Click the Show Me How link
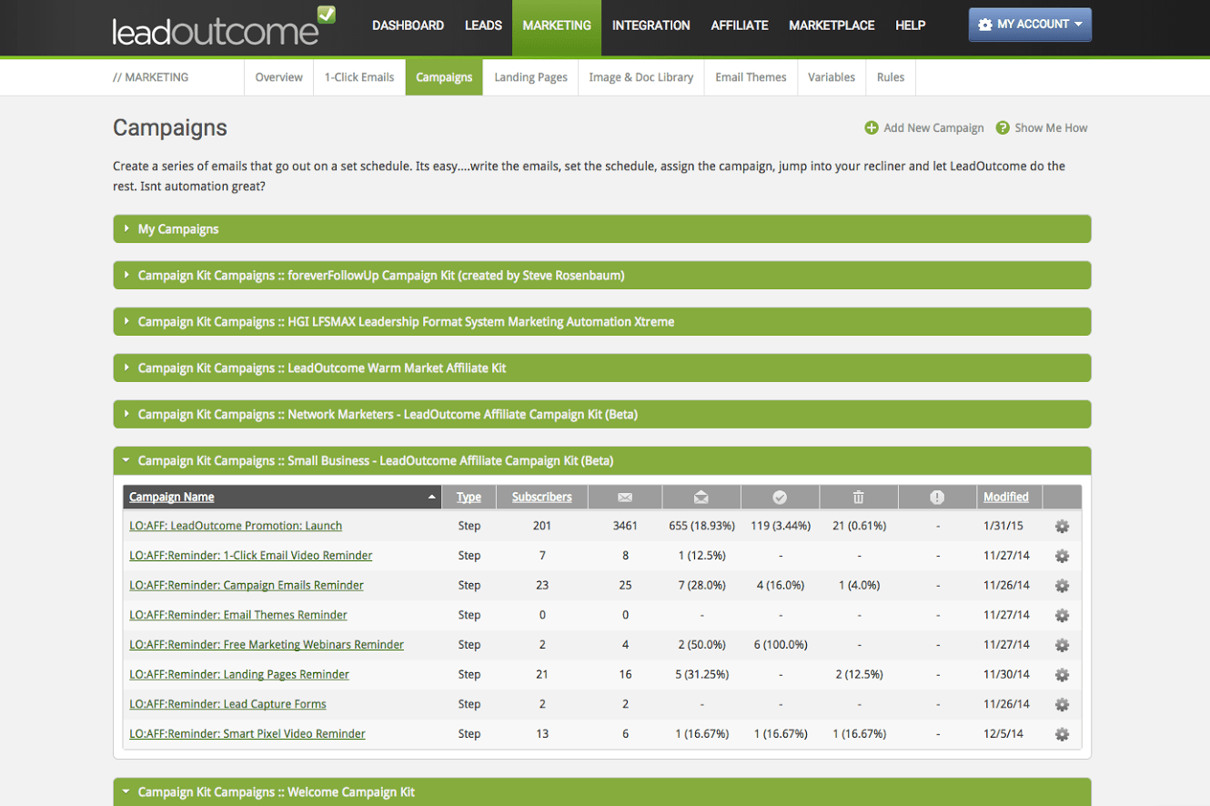 coord(1051,127)
